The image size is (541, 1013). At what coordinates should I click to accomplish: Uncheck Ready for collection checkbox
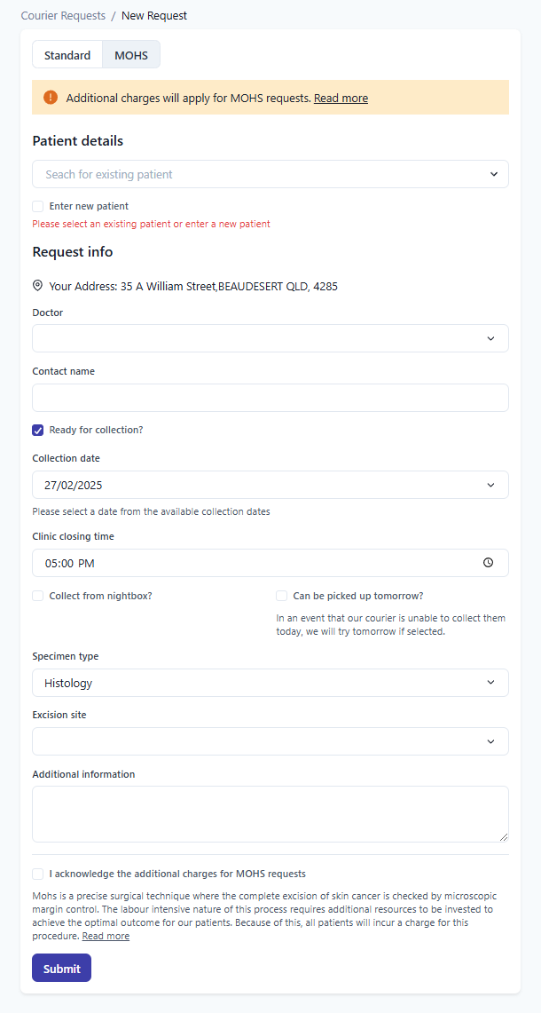click(38, 430)
